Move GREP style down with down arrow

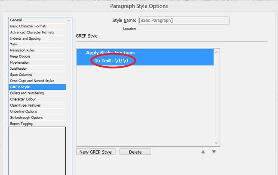(214, 152)
